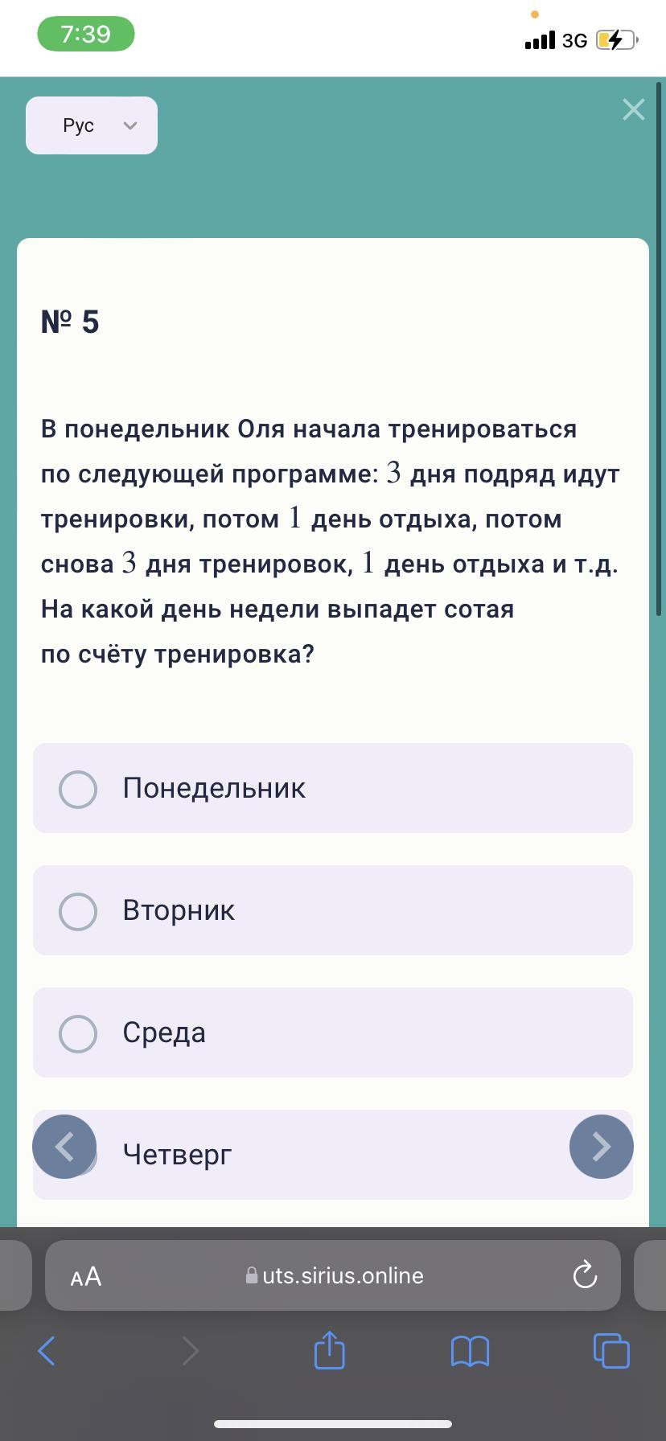This screenshot has height=1441, width=666.
Task: Open Safari AA text size menu
Action: [x=86, y=1276]
